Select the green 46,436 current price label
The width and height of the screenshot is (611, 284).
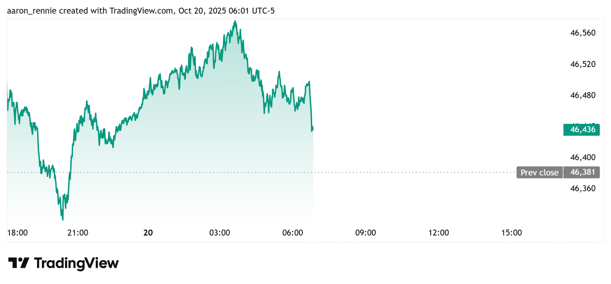click(581, 130)
